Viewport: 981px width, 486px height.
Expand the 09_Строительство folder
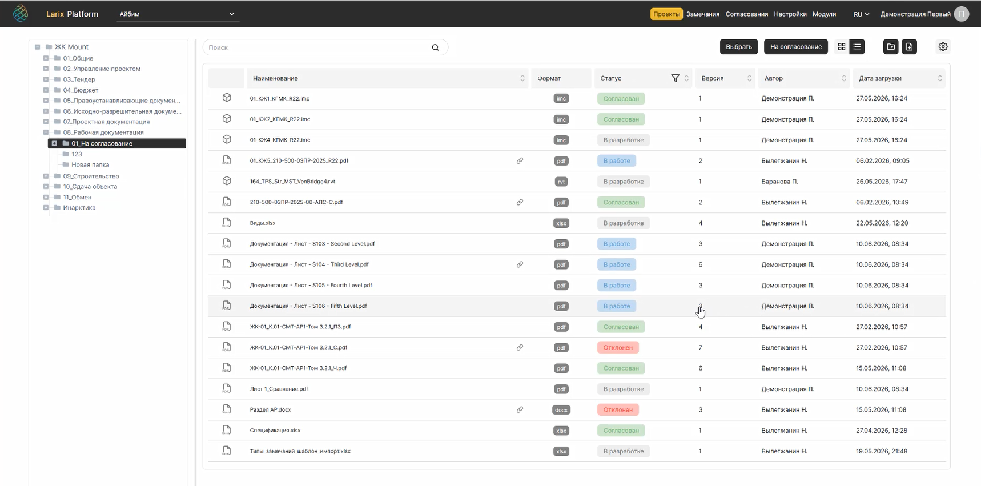point(46,176)
